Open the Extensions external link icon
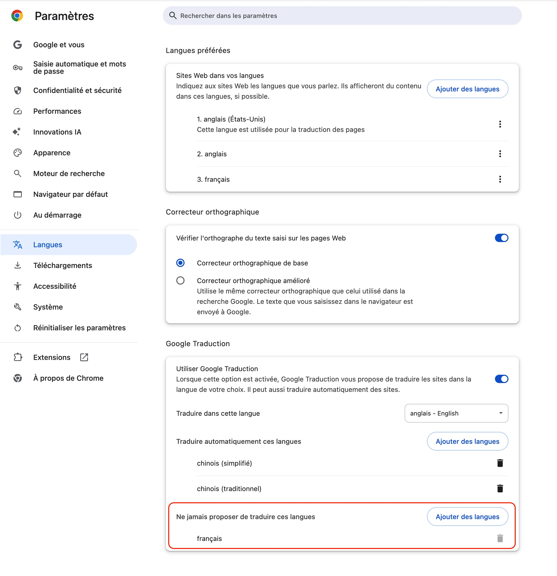Image resolution: width=557 pixels, height=576 pixels. pyautogui.click(x=84, y=357)
